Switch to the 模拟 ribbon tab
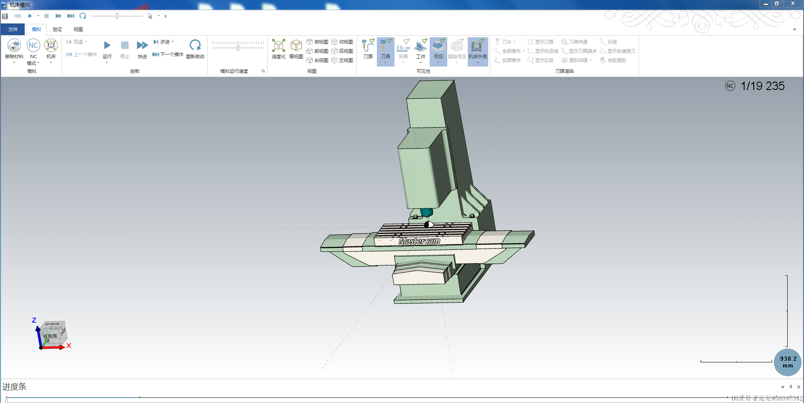 tap(36, 29)
